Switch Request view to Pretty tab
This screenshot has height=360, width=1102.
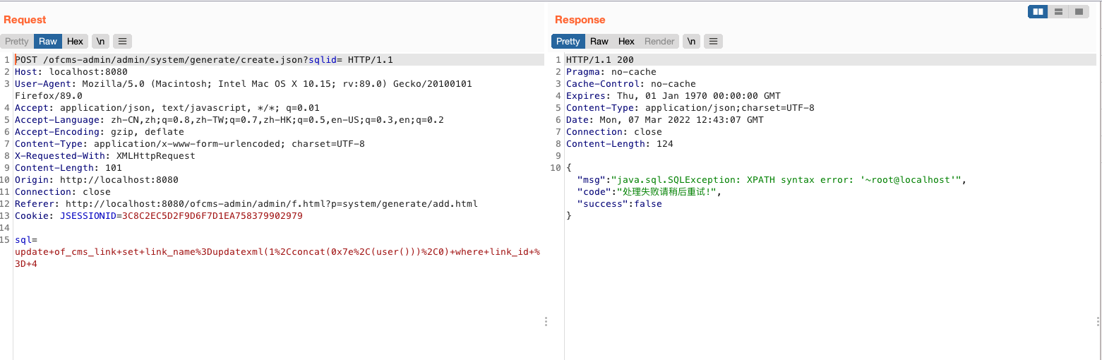coord(17,42)
